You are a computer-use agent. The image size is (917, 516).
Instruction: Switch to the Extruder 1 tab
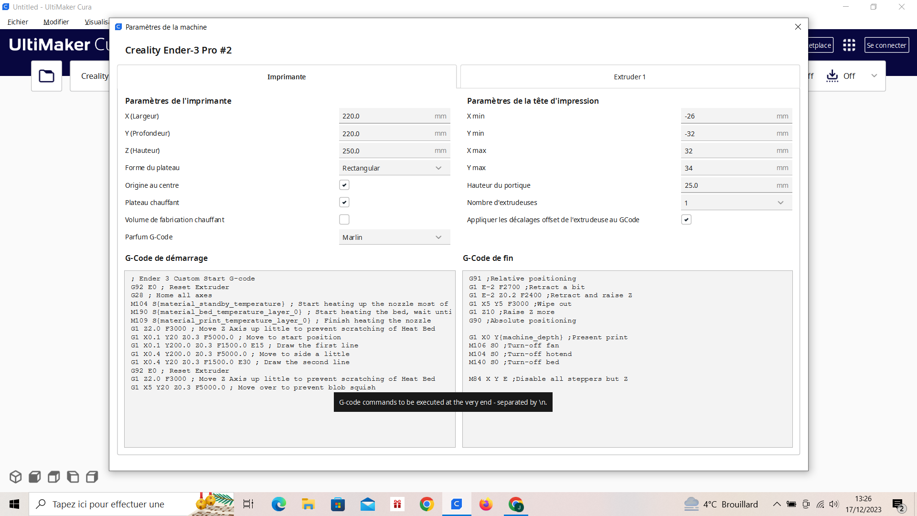click(629, 77)
